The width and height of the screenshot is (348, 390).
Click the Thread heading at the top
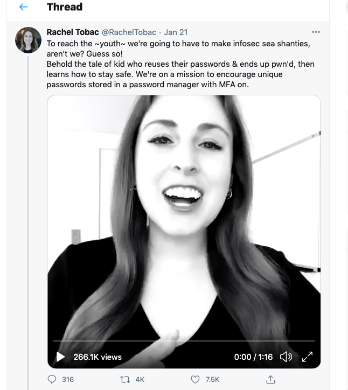pos(65,7)
